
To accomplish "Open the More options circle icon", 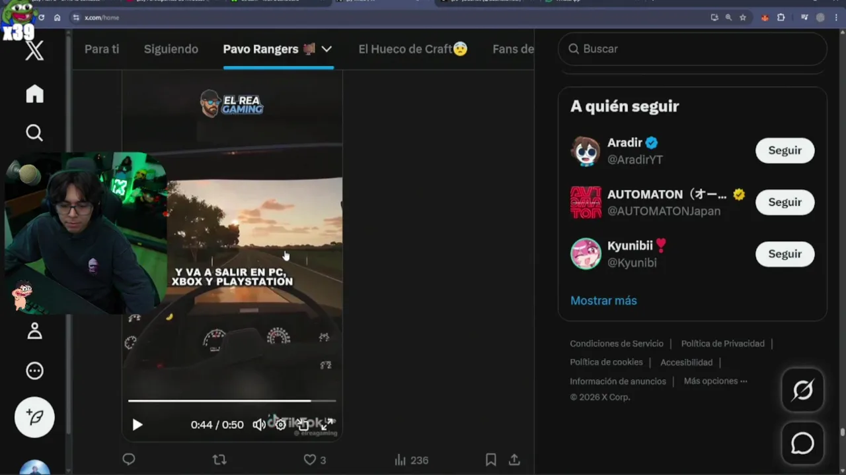I will (34, 371).
